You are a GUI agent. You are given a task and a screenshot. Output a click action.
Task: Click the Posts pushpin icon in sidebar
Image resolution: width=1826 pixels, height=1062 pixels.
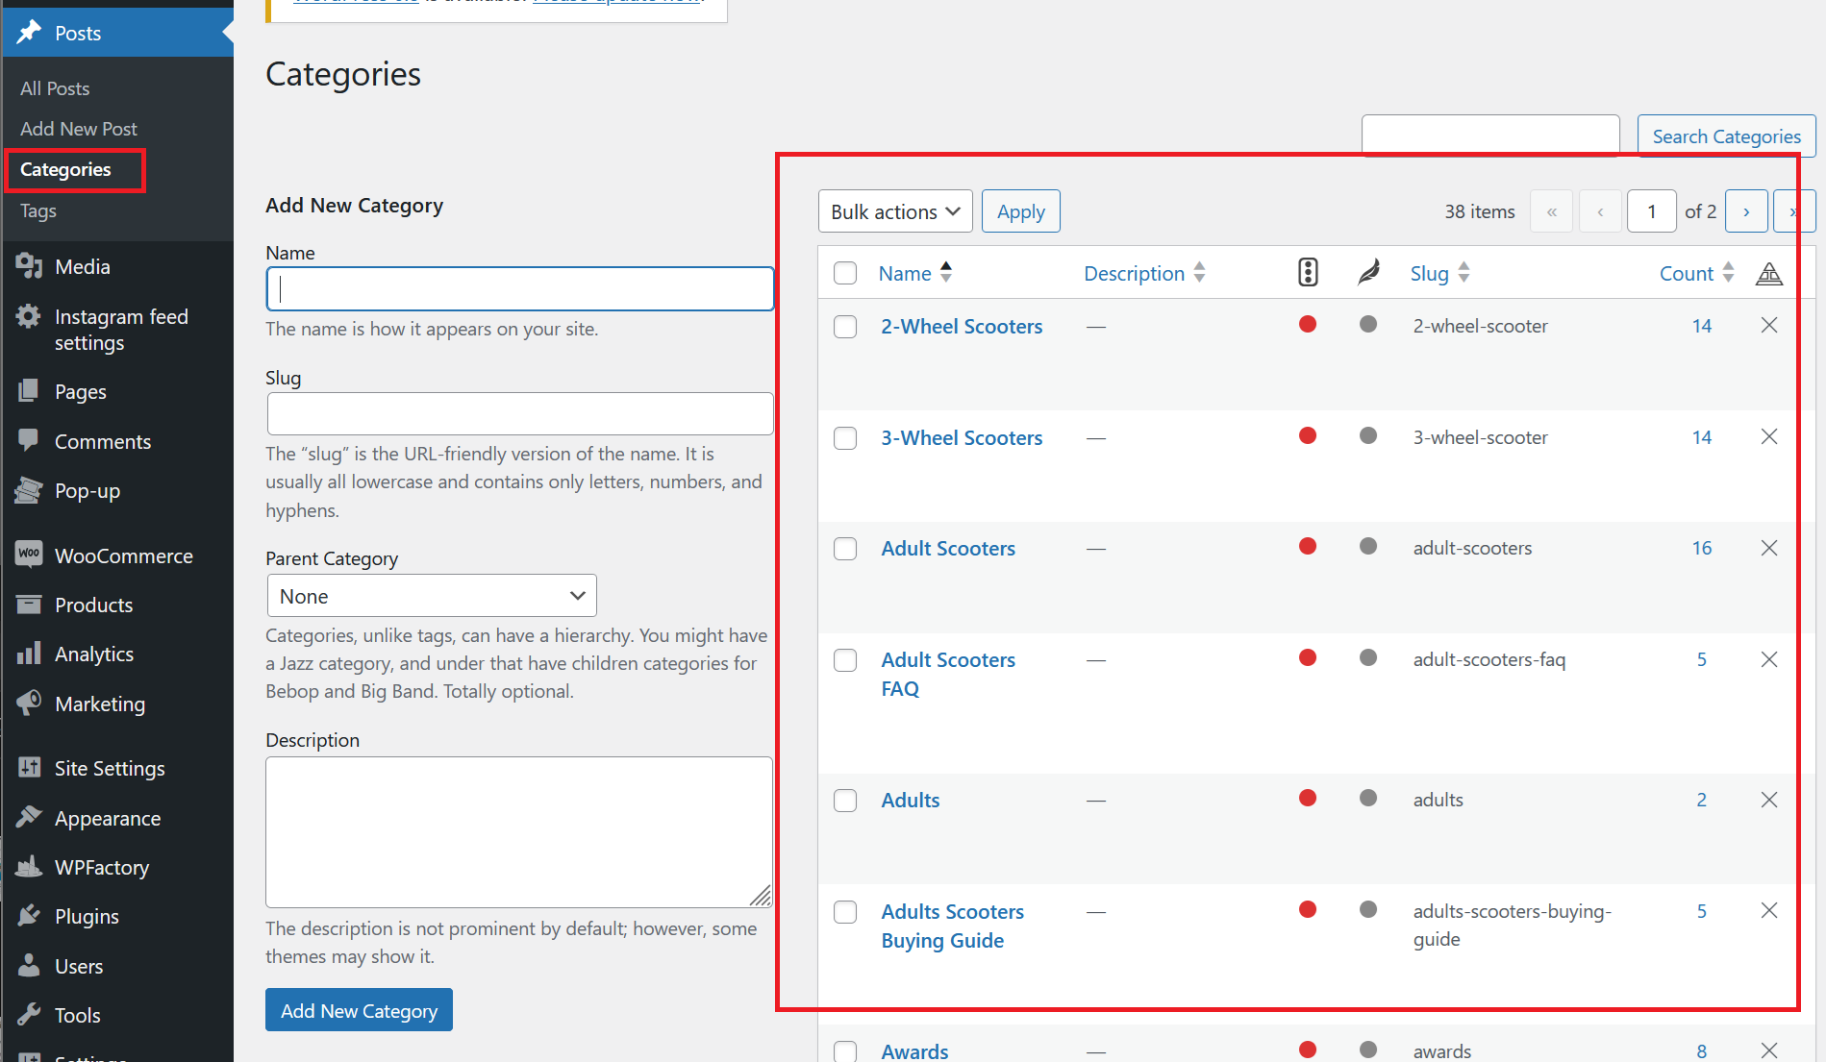[30, 33]
